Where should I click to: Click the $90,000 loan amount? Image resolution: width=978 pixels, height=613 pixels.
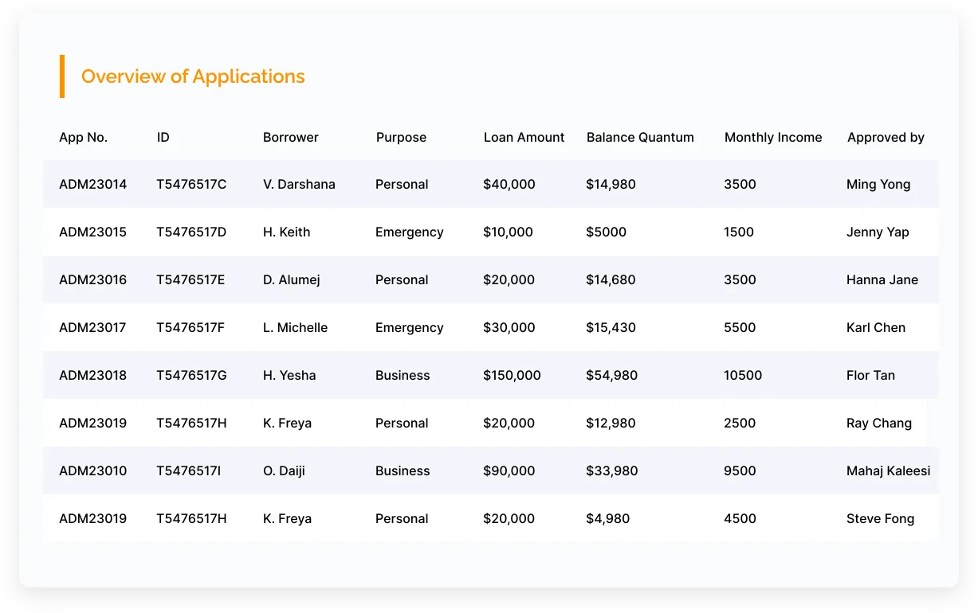[x=509, y=470]
